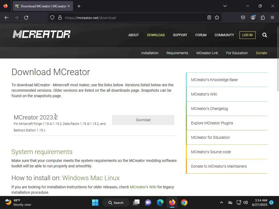Open the COMMUNITY menu item
This screenshot has width=279, height=209.
[x=224, y=35]
